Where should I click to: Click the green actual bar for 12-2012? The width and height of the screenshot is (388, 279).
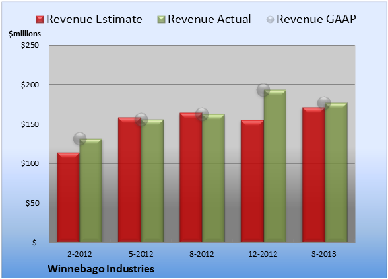[x=275, y=166]
